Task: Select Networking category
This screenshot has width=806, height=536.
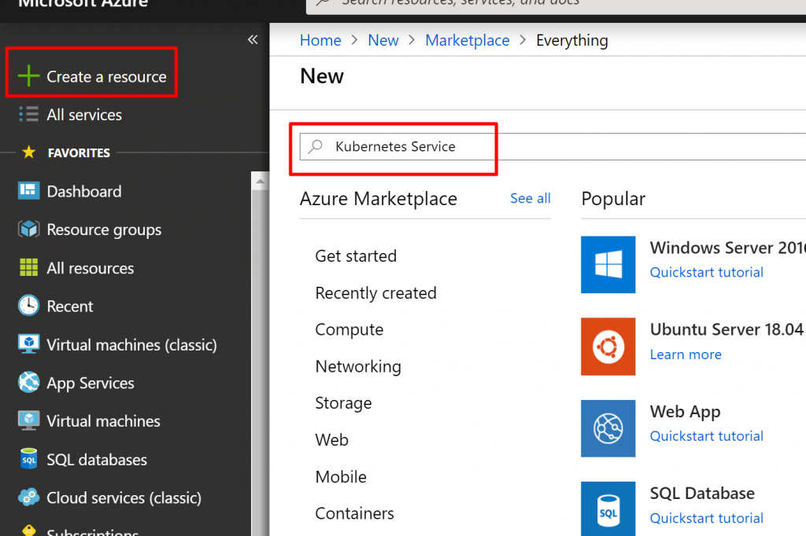Action: click(358, 366)
